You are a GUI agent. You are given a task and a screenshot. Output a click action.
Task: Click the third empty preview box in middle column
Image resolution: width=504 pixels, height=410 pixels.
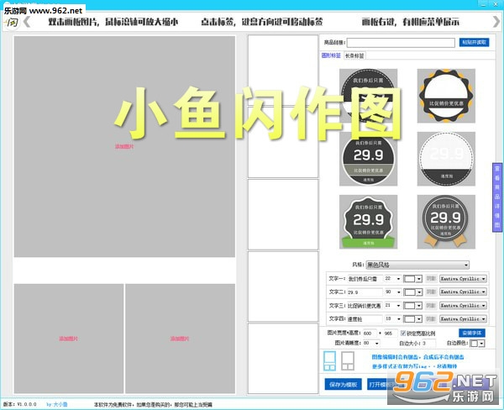pyautogui.click(x=283, y=214)
